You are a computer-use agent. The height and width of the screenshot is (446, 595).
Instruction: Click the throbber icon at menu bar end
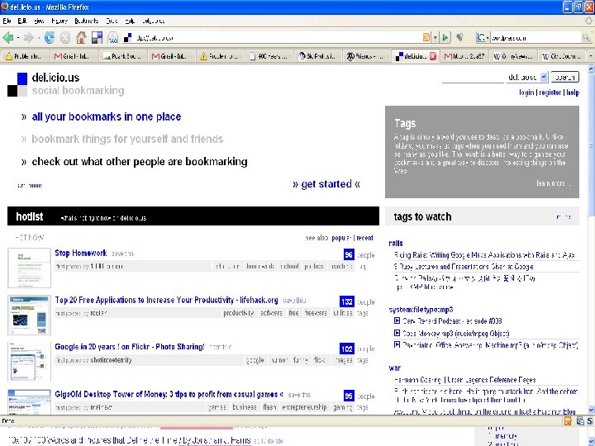(x=588, y=21)
